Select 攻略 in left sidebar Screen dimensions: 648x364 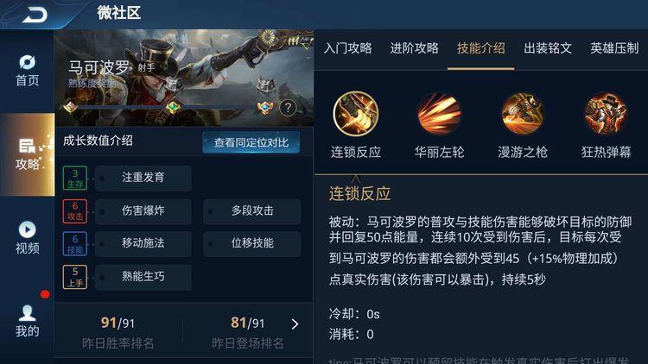(x=28, y=154)
